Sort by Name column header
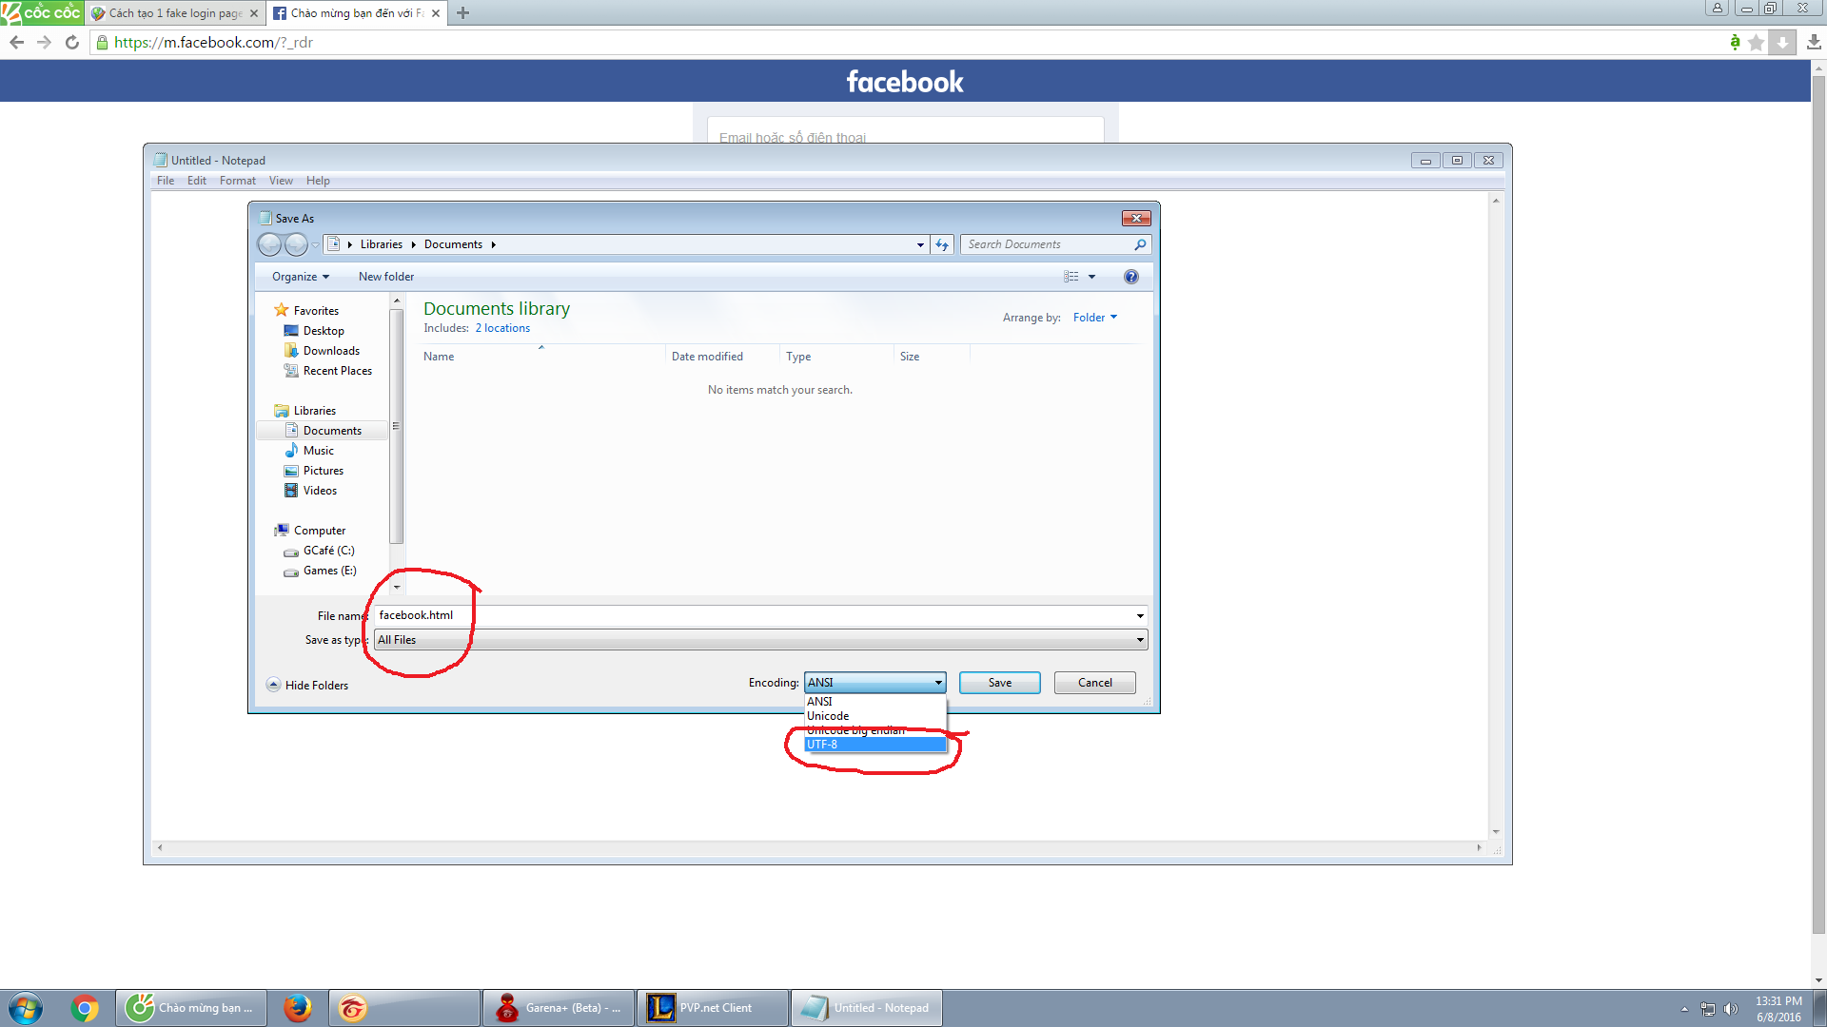The width and height of the screenshot is (1827, 1027). [540, 357]
